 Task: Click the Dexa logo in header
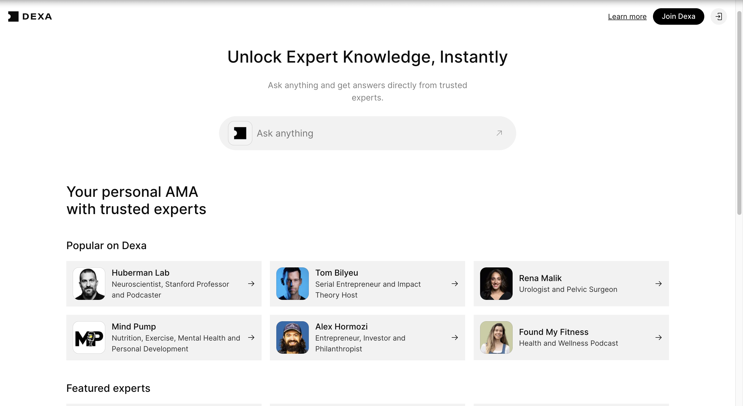[30, 16]
